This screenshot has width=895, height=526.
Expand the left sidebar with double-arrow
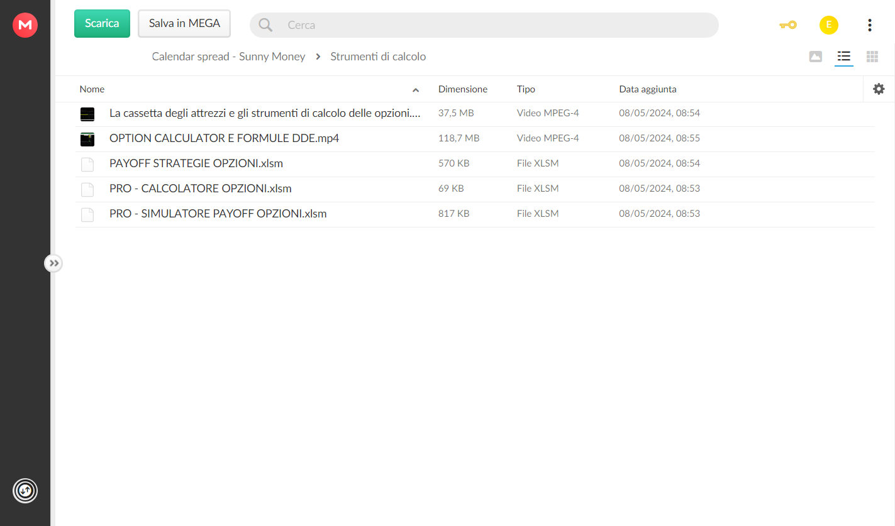53,263
